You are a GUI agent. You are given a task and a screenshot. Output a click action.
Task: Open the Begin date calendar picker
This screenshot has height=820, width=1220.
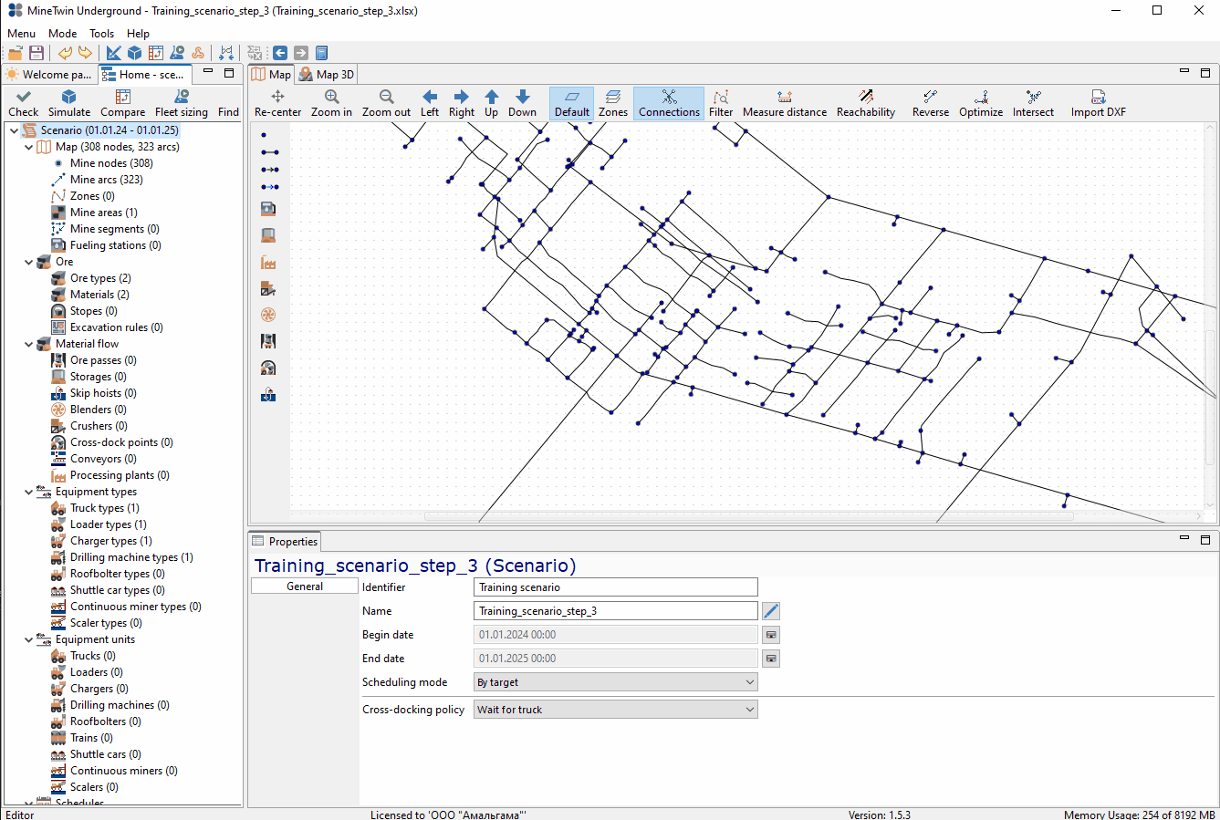[x=771, y=635]
